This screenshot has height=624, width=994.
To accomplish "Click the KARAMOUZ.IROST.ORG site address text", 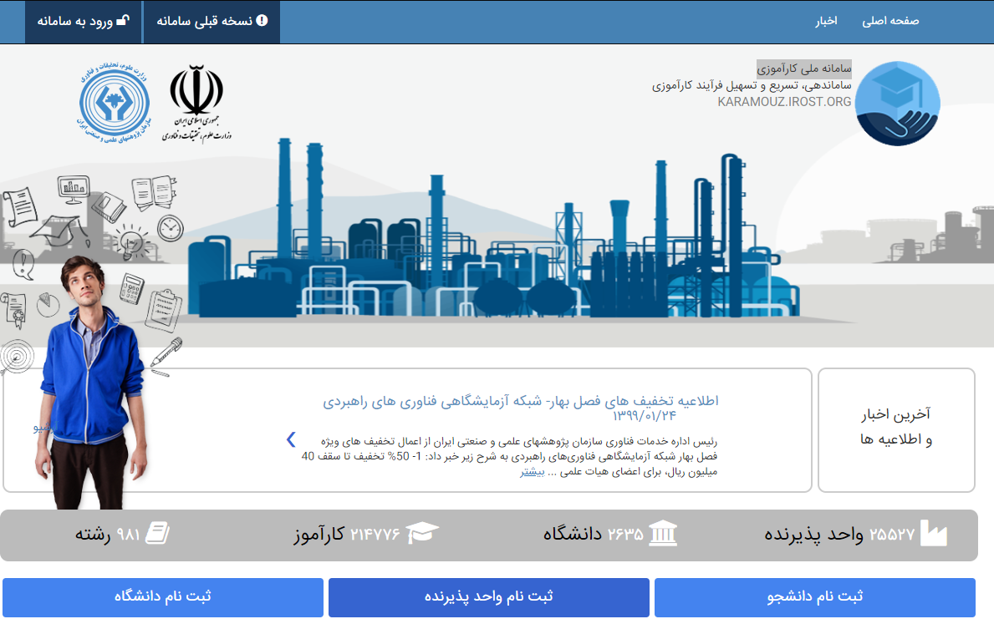I will pos(784,102).
